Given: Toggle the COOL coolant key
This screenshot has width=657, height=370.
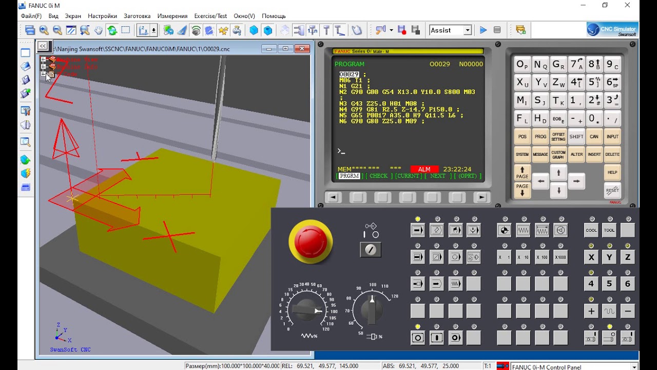Looking at the screenshot, I should click(591, 230).
